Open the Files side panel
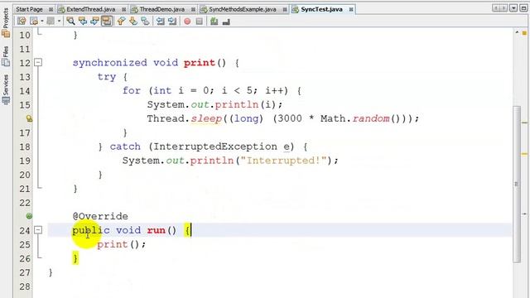Screen dimensions: 530x298 (6, 55)
